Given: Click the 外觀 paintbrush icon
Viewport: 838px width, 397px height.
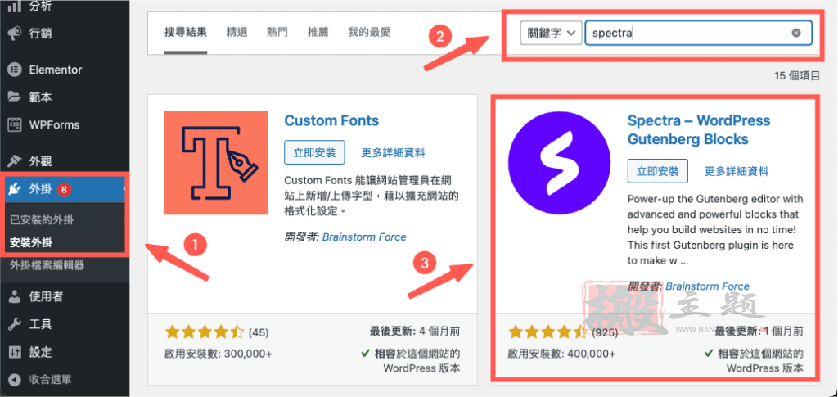Looking at the screenshot, I should click(15, 160).
